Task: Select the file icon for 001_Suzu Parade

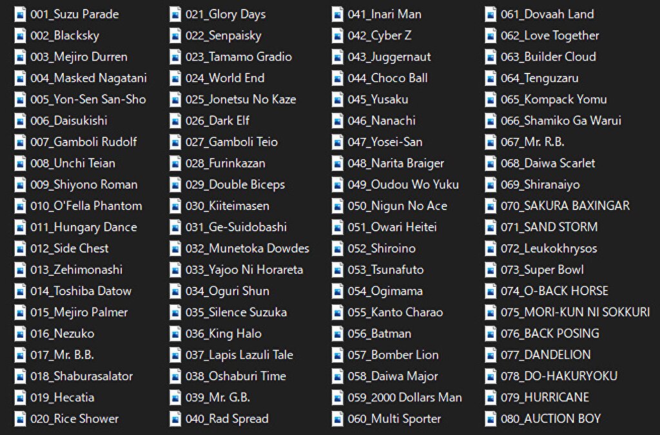Action: click(20, 15)
